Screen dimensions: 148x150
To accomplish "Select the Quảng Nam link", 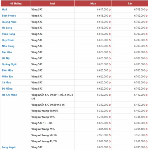I will [9, 22].
